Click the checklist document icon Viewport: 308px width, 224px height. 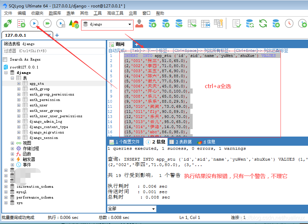tap(237, 23)
